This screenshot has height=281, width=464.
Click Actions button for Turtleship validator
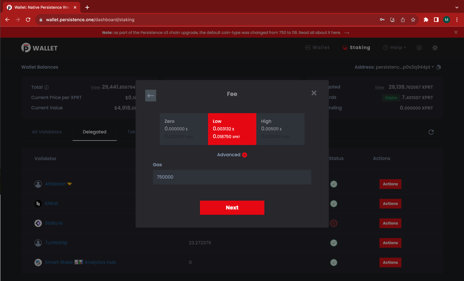click(x=390, y=243)
